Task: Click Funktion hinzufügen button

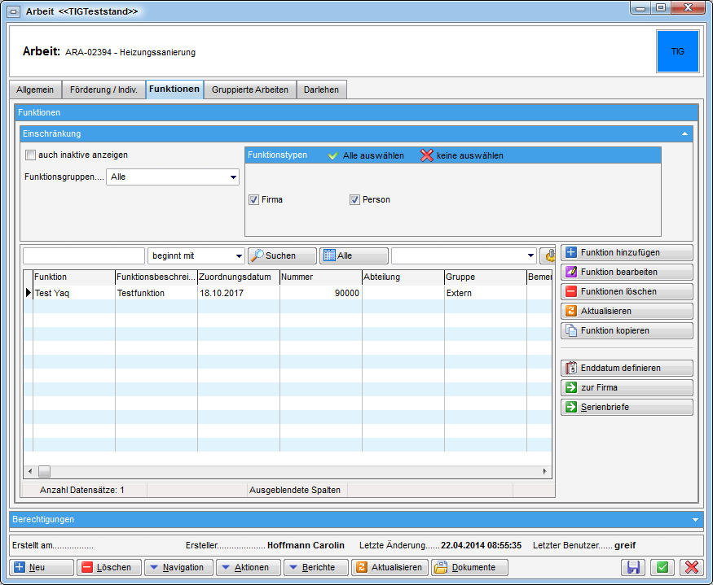Action: click(x=627, y=252)
